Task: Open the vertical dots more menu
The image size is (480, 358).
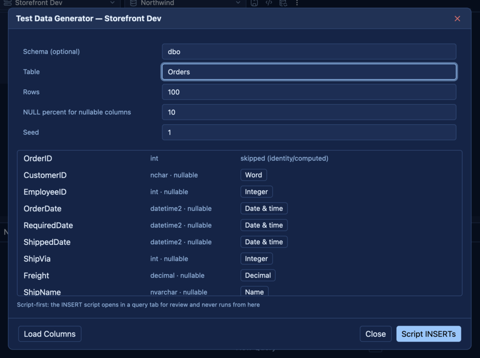Action: pyautogui.click(x=296, y=3)
